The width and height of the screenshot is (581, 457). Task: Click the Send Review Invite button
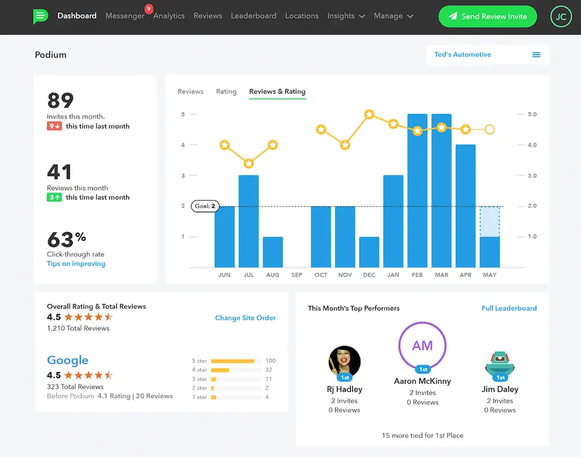pyautogui.click(x=487, y=16)
